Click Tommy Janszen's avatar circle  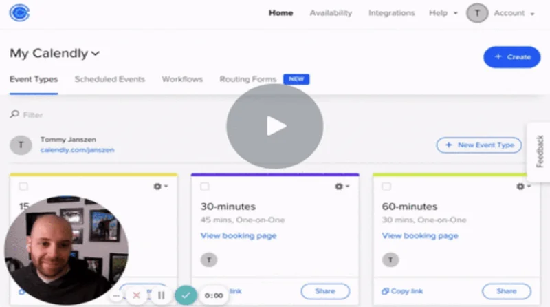coord(21,145)
